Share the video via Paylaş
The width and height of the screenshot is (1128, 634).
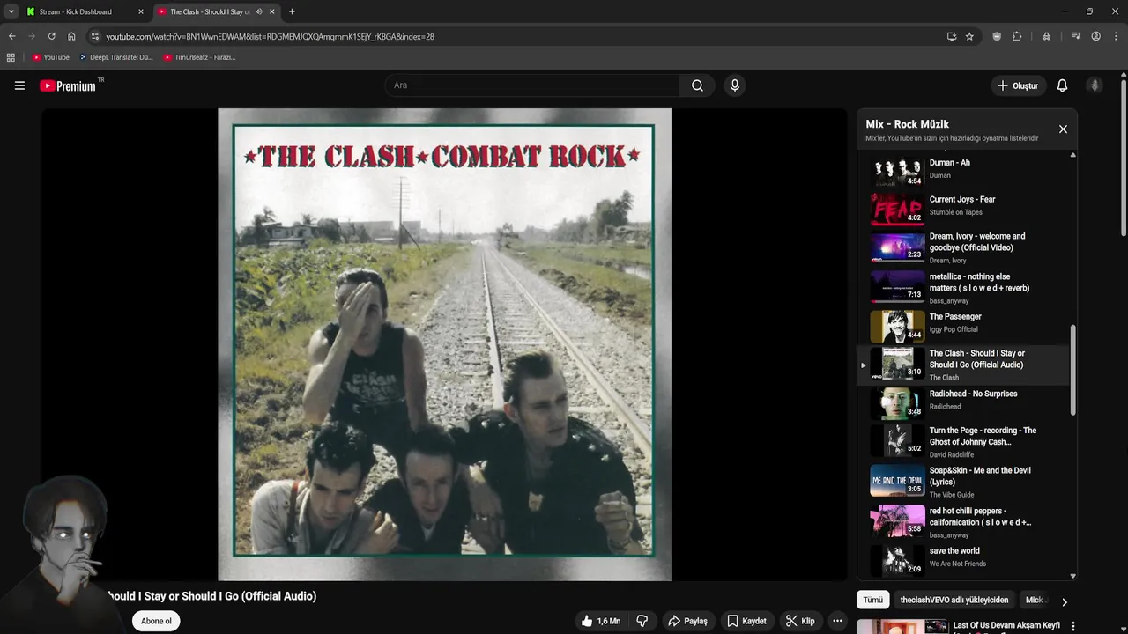687,621
